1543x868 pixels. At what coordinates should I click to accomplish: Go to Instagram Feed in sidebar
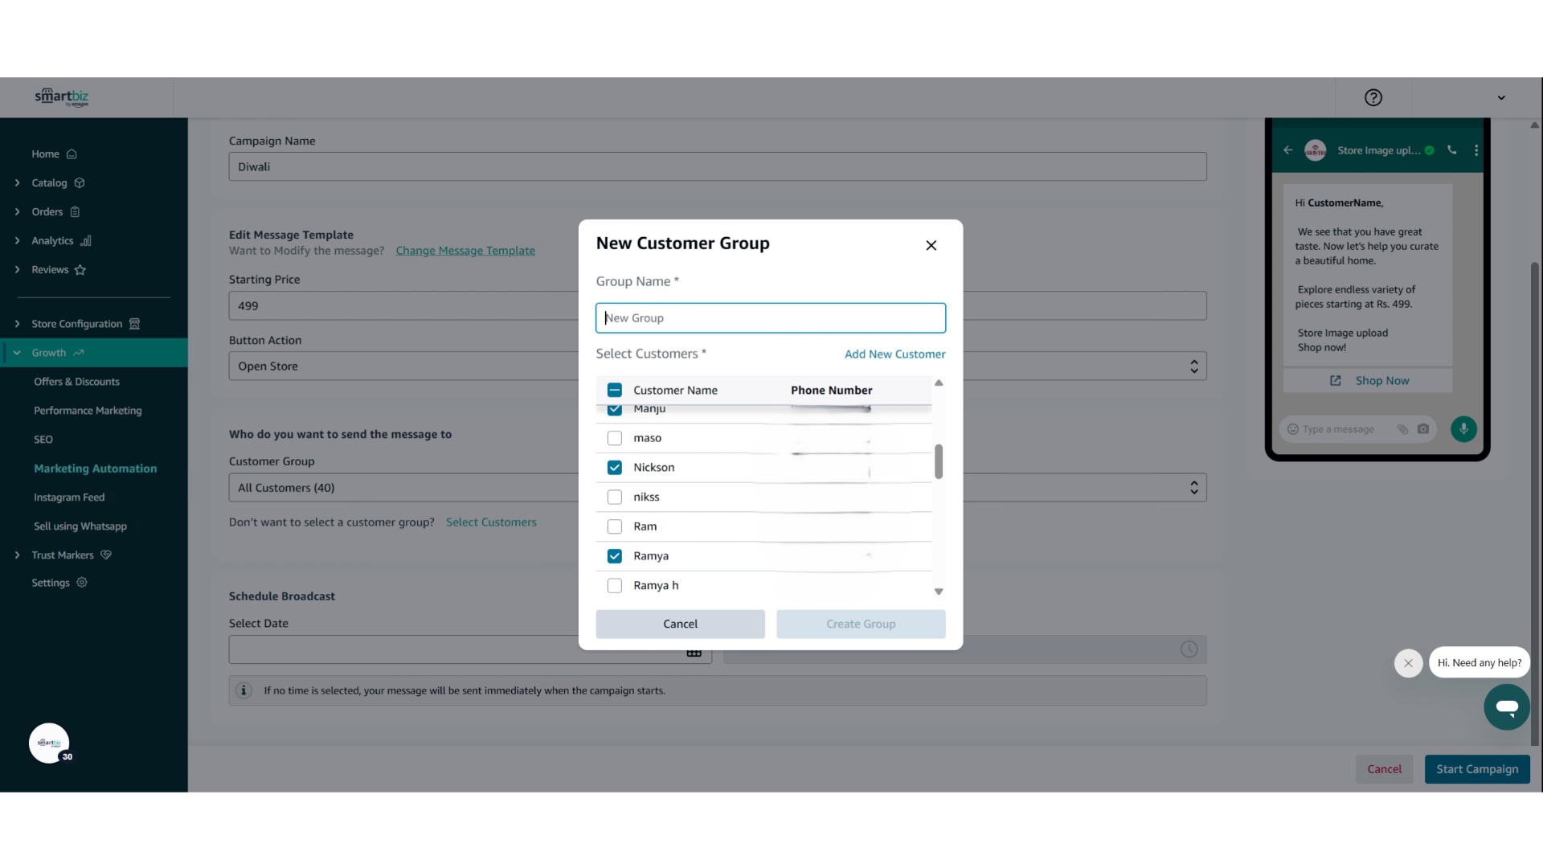click(x=69, y=497)
